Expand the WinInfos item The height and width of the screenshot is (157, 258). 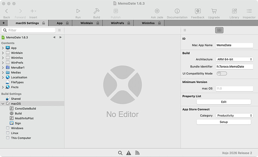point(3,58)
